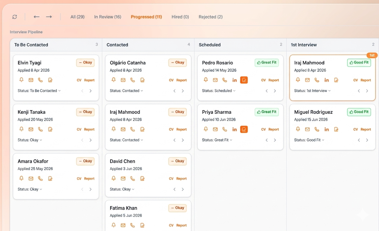View the CV for Miguel Rodriguez
Image resolution: width=379 pixels, height=231 pixels.
pos(356,130)
